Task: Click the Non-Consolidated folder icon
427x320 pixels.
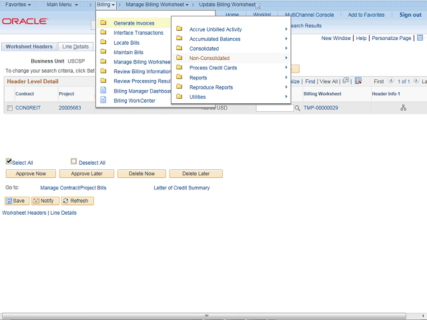Action: (179, 57)
